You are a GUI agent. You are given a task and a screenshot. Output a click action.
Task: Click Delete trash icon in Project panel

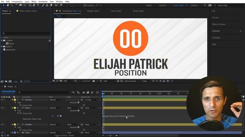[x=21, y=81]
